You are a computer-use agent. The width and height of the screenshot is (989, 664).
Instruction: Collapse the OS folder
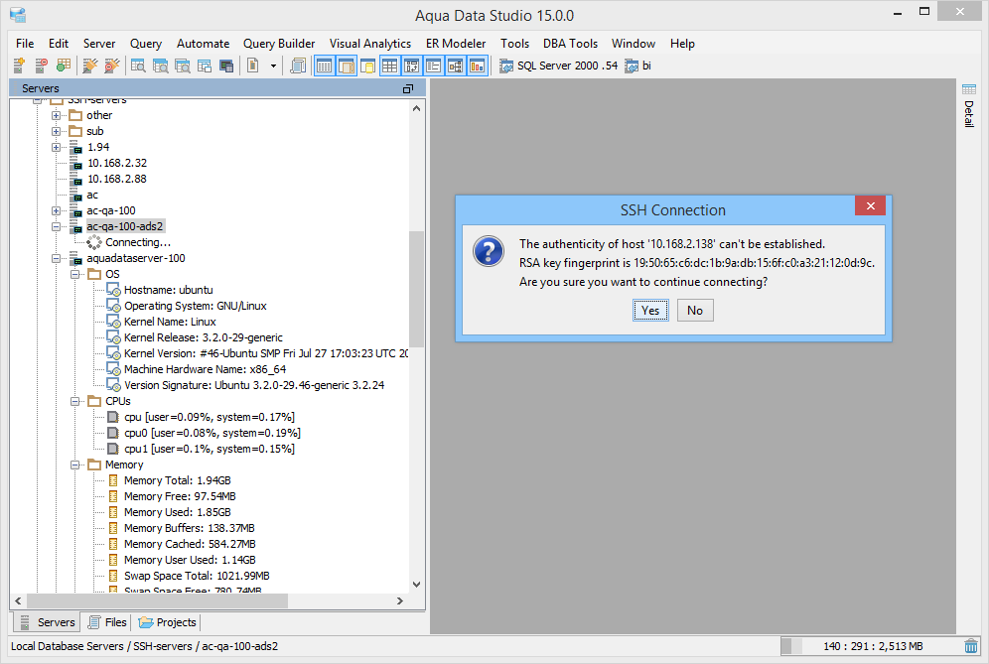click(x=75, y=274)
